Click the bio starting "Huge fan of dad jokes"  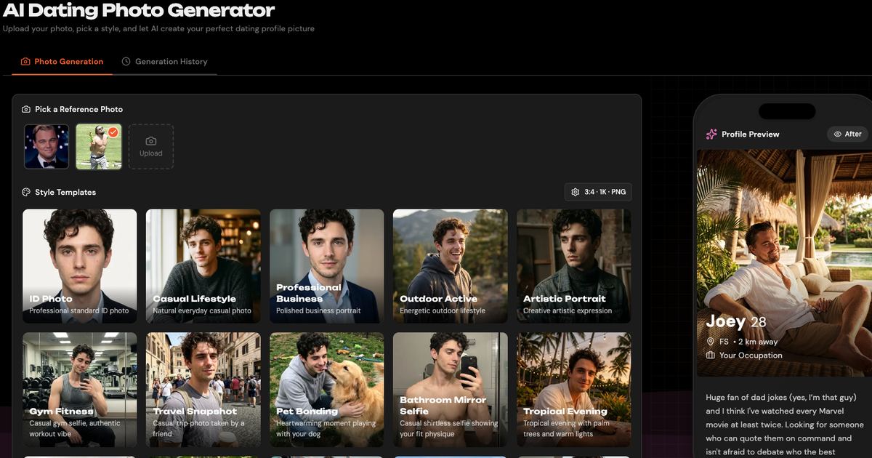point(786,425)
